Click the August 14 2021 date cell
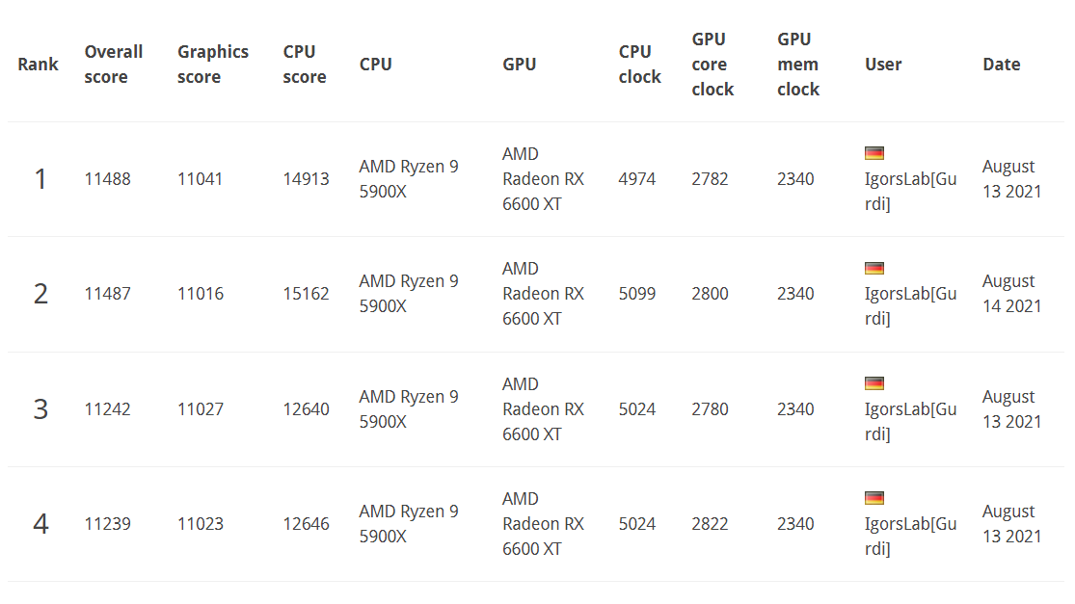Viewport: 1075px width, 604px height. point(1011,294)
